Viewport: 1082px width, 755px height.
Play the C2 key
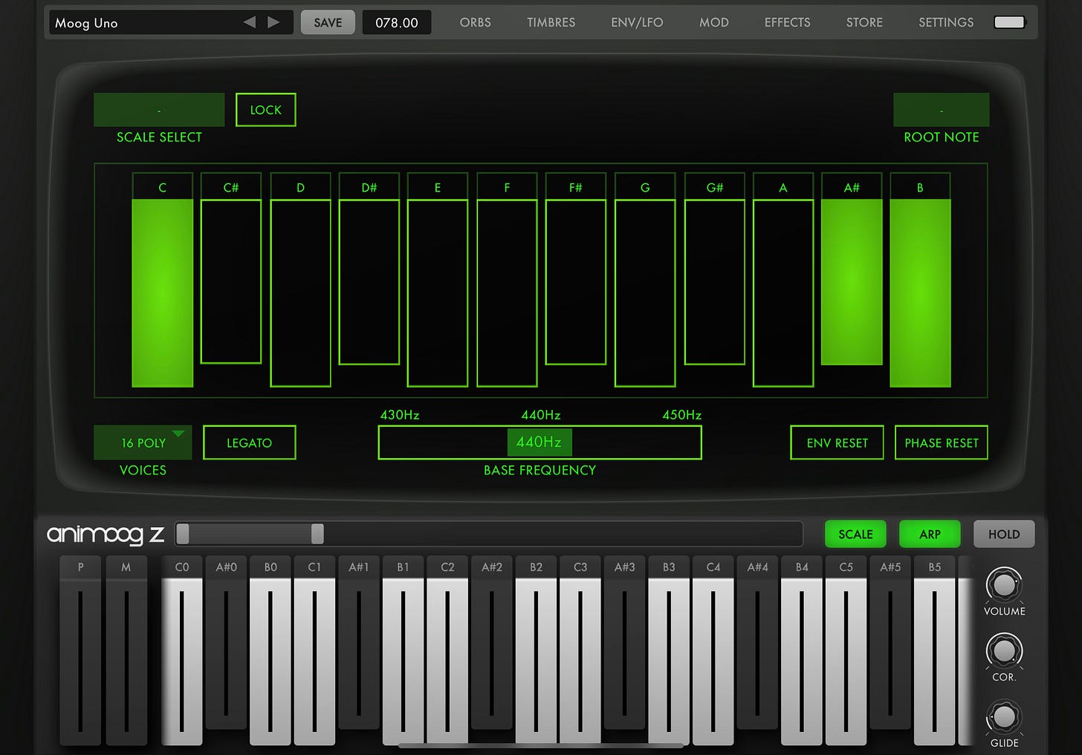[447, 650]
